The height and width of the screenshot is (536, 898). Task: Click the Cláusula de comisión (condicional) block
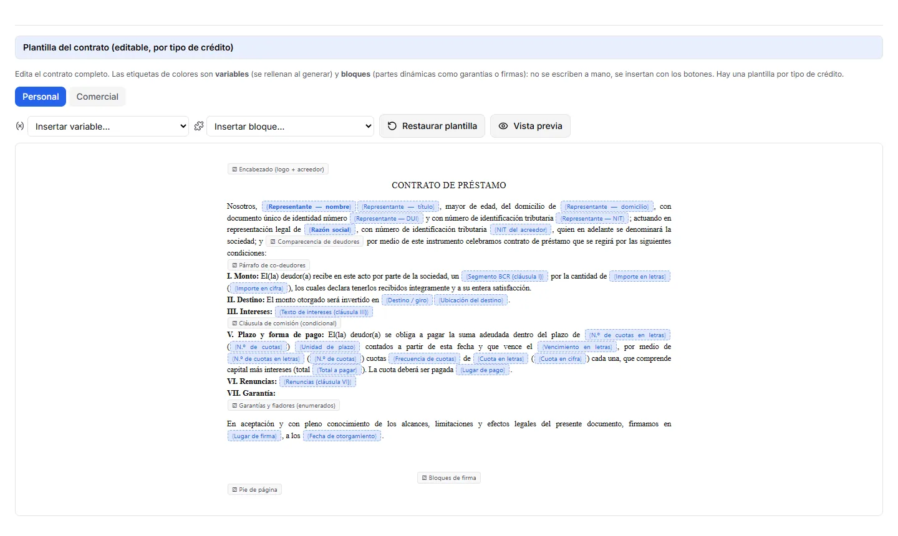click(x=284, y=323)
